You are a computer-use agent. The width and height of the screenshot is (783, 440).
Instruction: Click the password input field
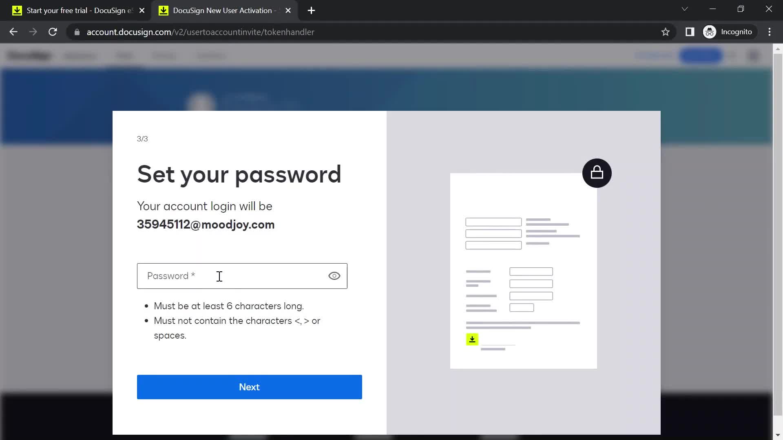pos(242,275)
